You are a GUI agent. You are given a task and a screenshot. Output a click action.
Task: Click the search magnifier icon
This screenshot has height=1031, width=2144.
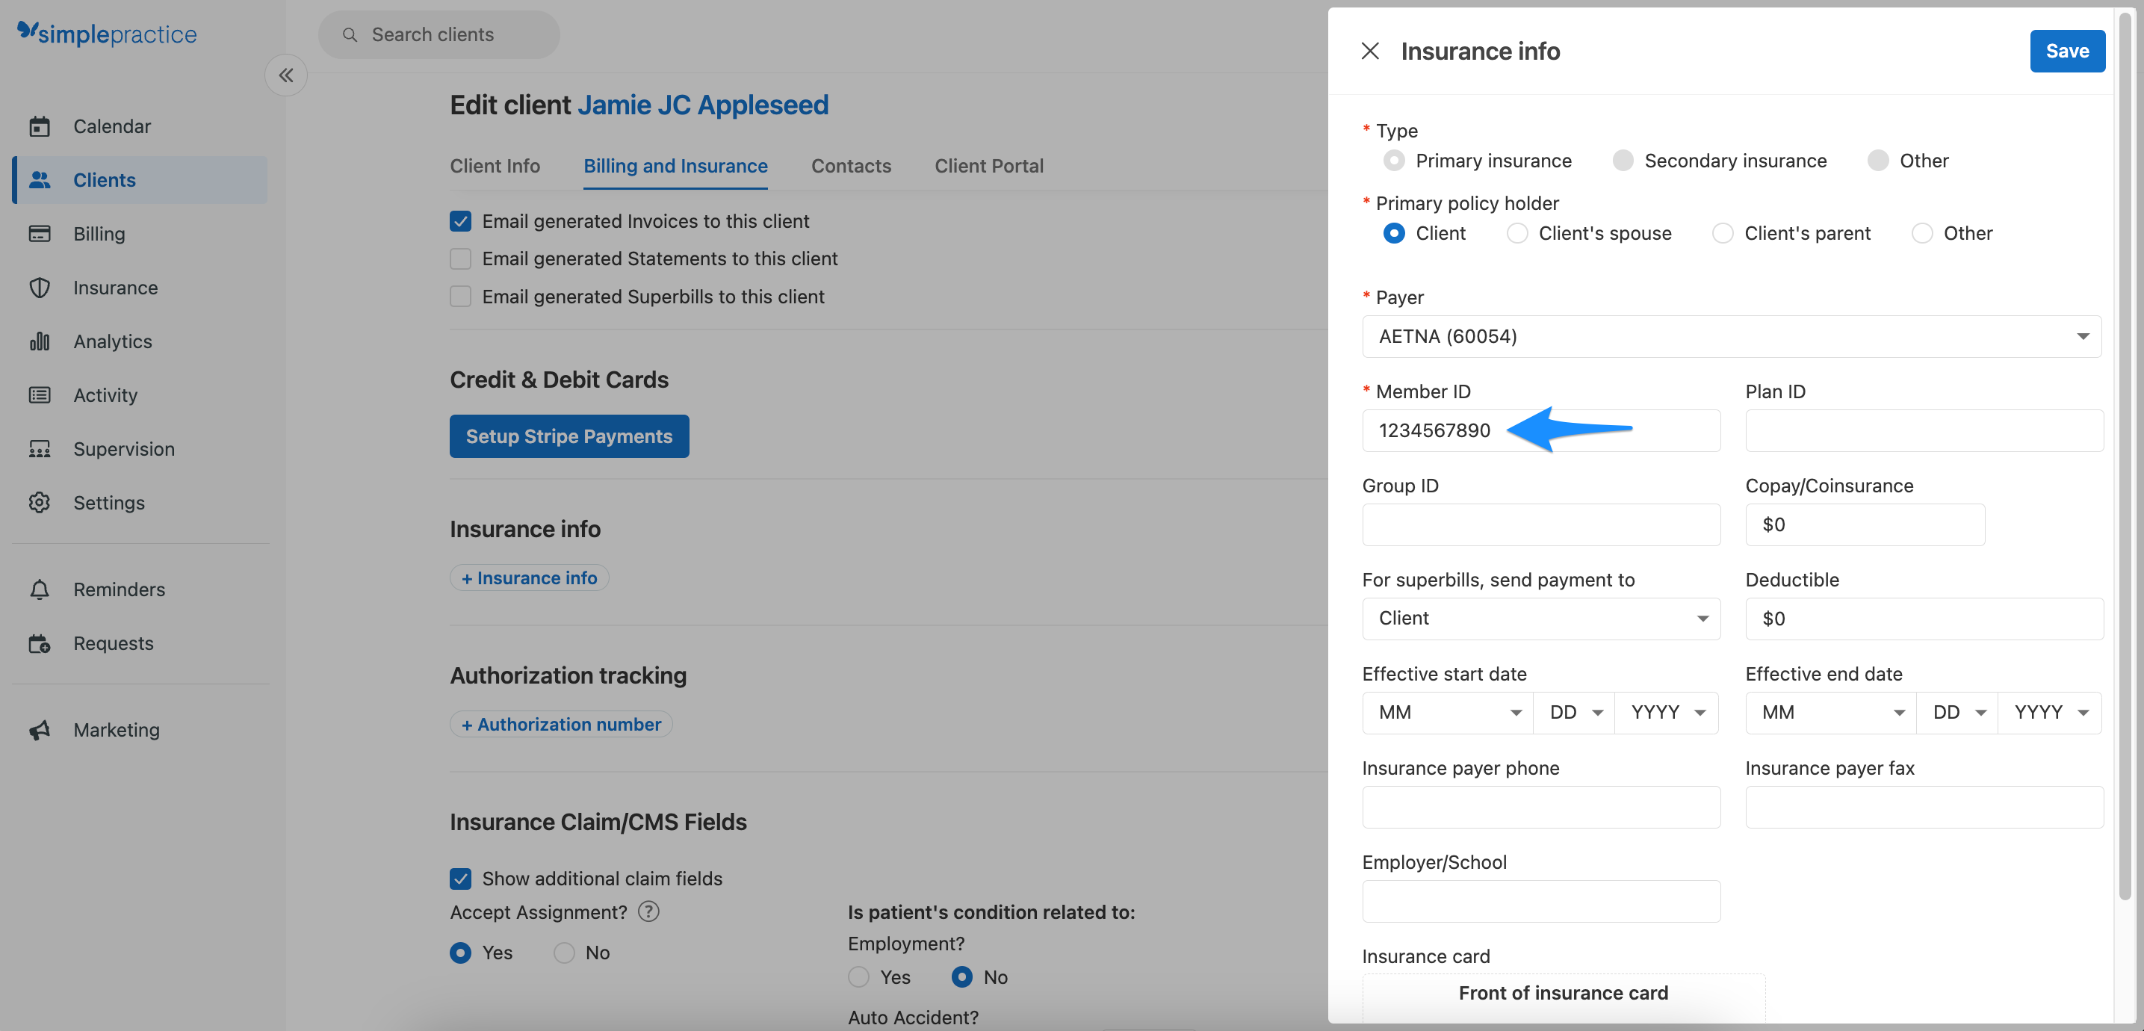[x=350, y=35]
